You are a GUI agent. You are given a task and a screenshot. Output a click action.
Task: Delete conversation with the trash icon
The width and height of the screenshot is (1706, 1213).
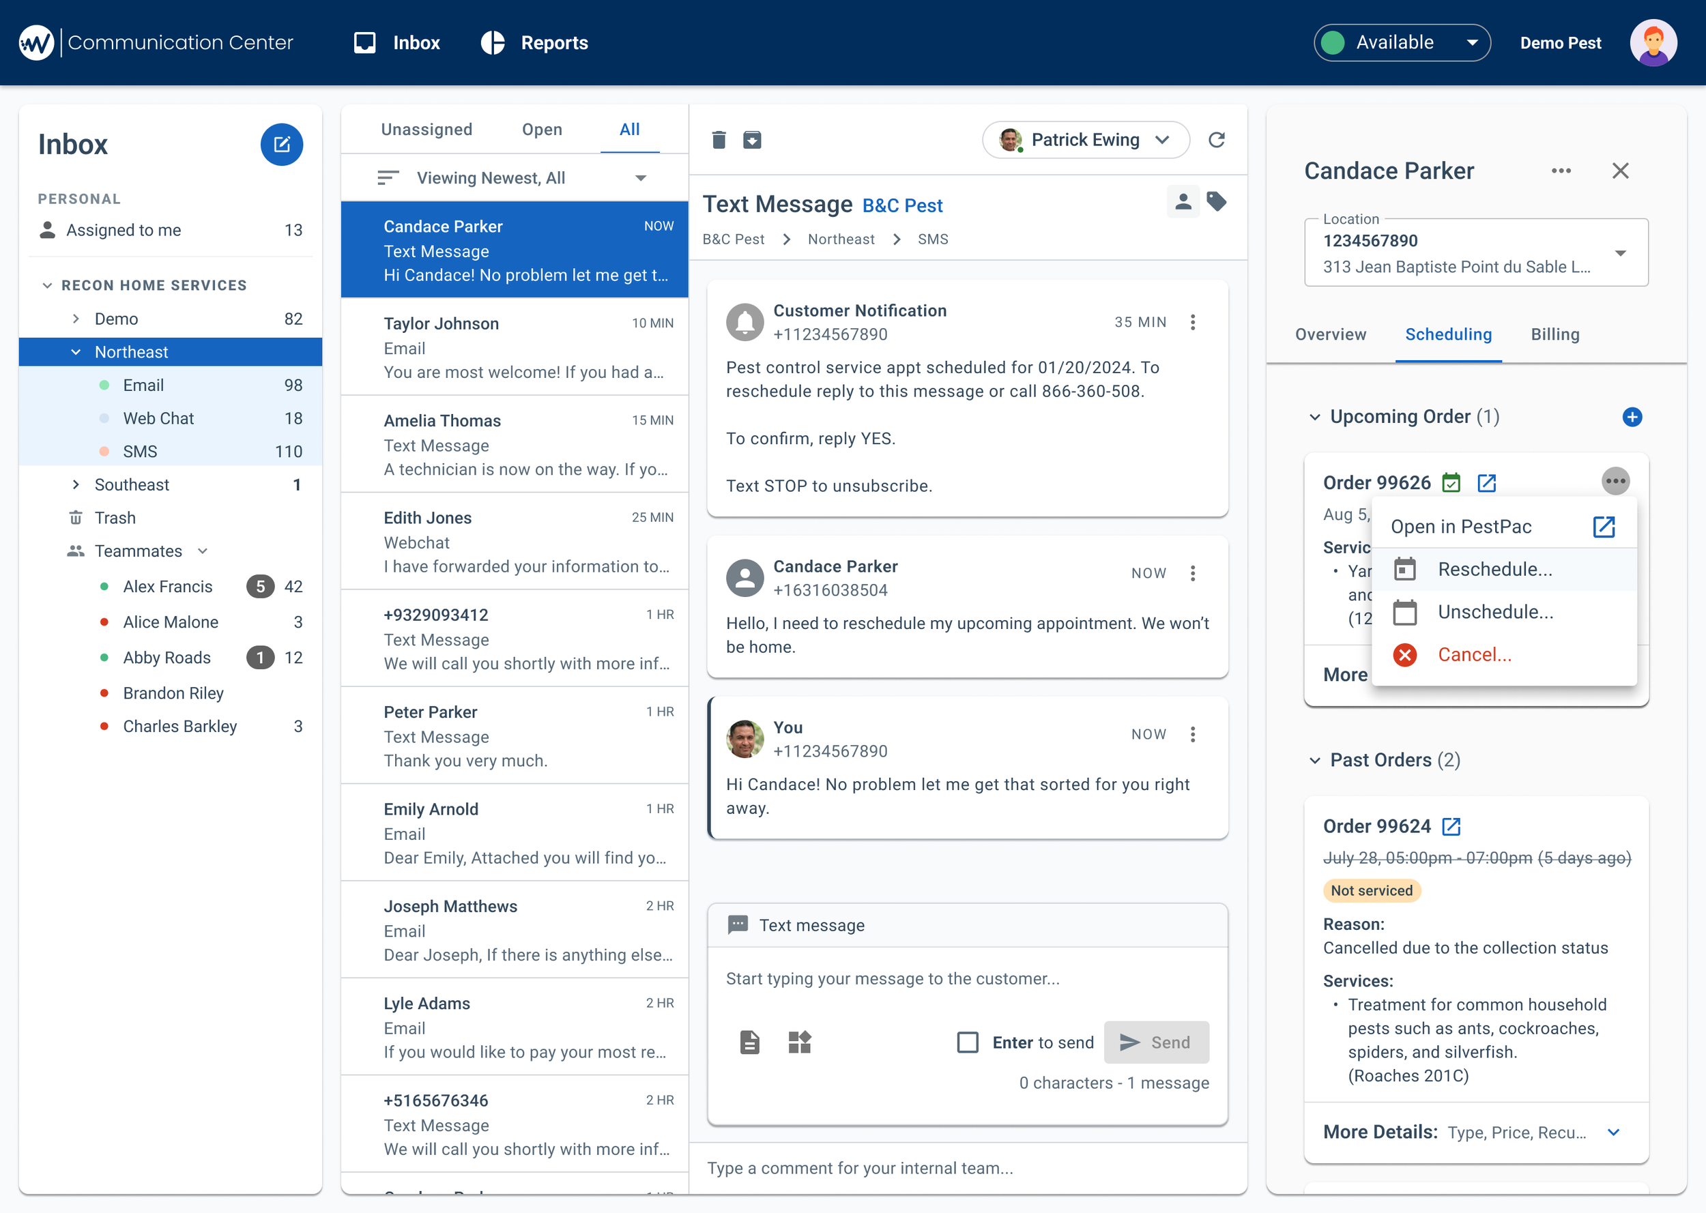click(x=719, y=140)
